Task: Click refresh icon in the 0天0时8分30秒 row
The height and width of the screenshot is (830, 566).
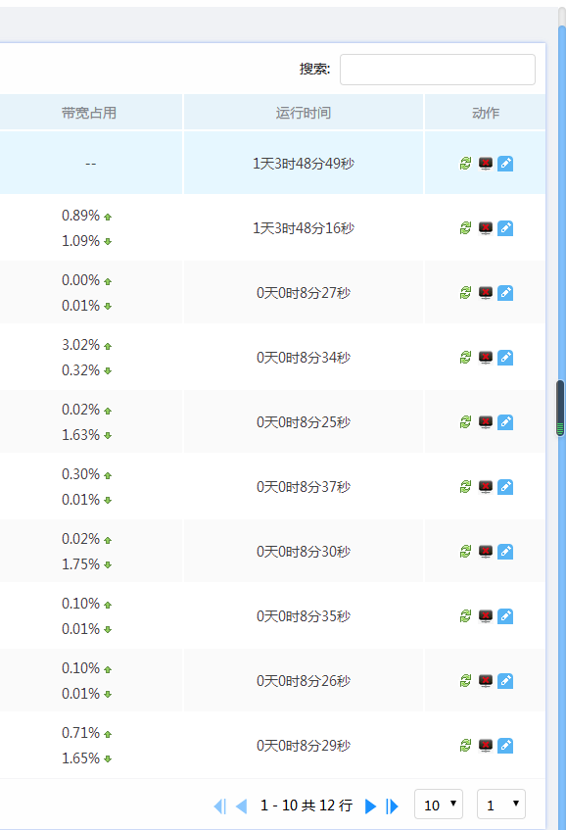Action: [x=465, y=551]
